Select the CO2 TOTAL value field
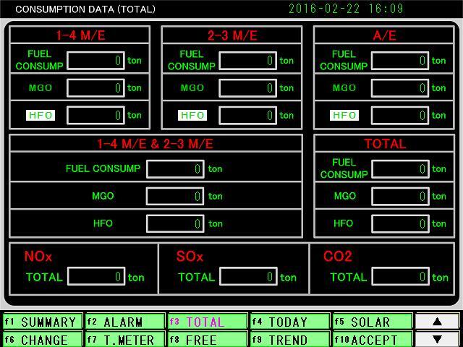 tap(400, 277)
